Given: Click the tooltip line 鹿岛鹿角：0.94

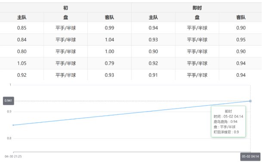Looking at the screenshot, I should [226, 121].
